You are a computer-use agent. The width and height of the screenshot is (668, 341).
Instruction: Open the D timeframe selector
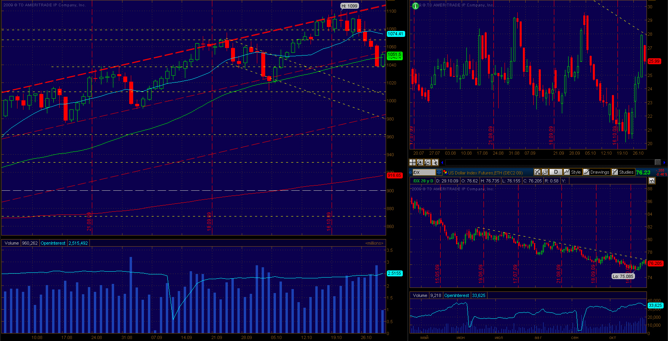(555, 172)
